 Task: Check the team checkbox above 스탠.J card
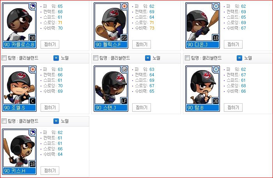click(96, 58)
